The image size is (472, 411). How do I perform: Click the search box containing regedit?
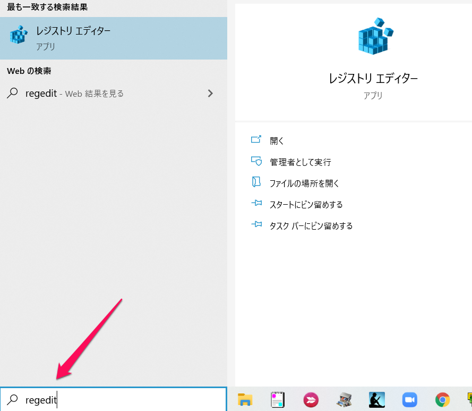tap(114, 399)
